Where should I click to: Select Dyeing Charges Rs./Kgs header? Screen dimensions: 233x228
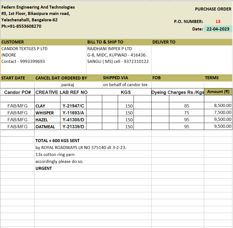[x=178, y=92]
